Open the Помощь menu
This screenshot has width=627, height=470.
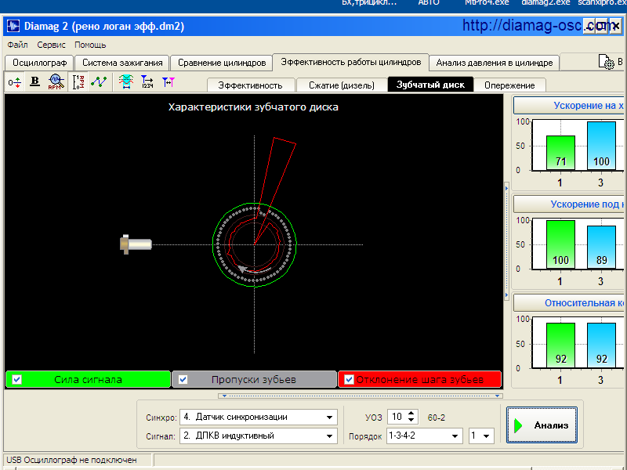(x=90, y=45)
